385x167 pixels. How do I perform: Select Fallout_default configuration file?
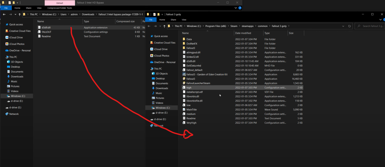pos(194,70)
